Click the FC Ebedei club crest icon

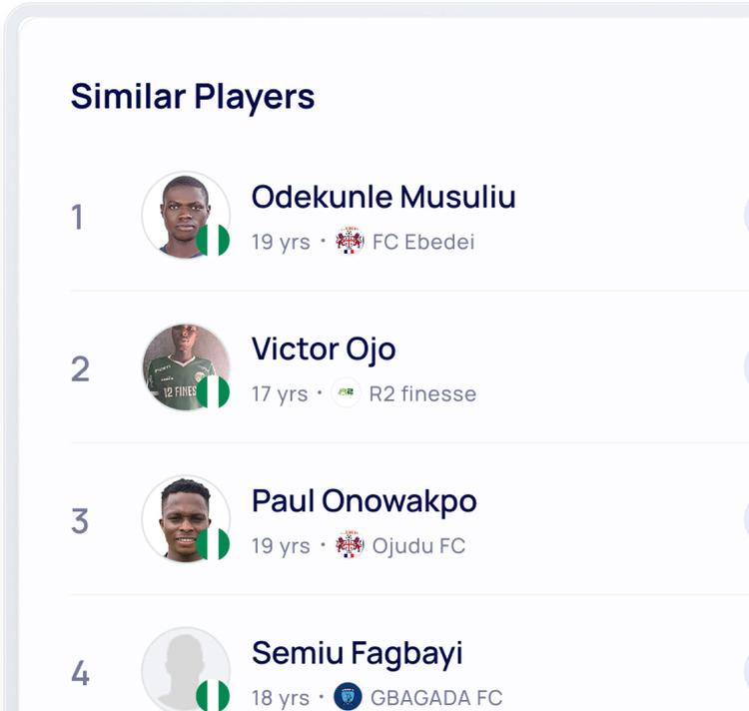point(350,242)
